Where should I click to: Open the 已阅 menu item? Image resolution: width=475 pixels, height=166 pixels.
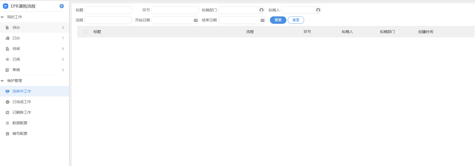coord(34,59)
